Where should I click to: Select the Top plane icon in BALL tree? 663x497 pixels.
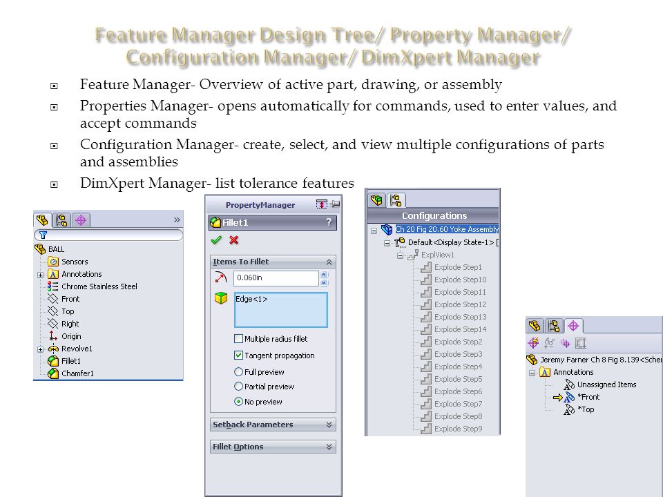(x=53, y=311)
